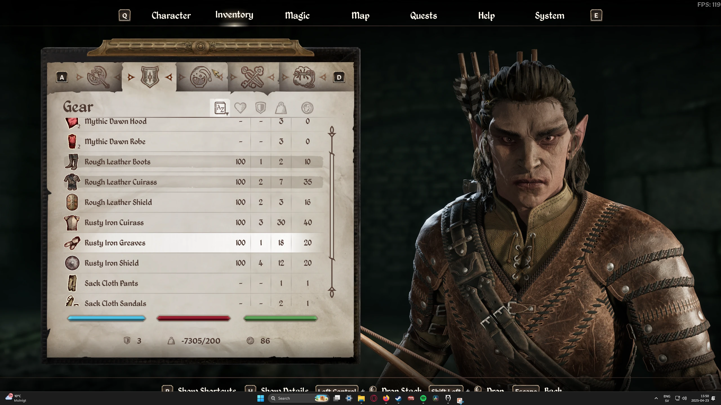Open the Help menu
The image size is (721, 405).
click(x=486, y=15)
